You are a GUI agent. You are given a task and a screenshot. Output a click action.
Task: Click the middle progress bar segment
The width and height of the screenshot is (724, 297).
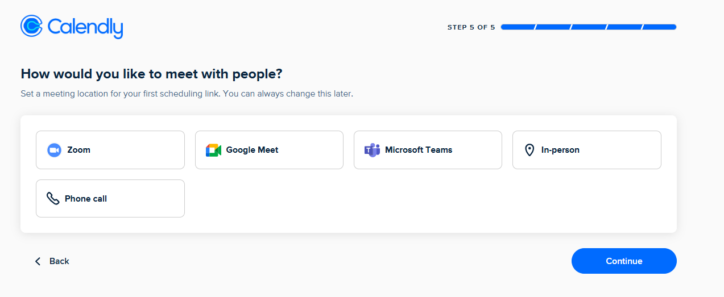tap(589, 27)
